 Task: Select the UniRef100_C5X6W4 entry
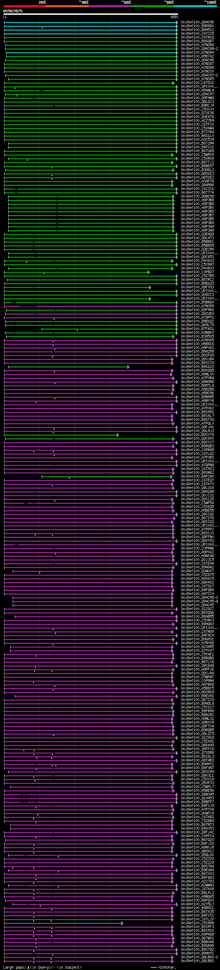click(197, 128)
